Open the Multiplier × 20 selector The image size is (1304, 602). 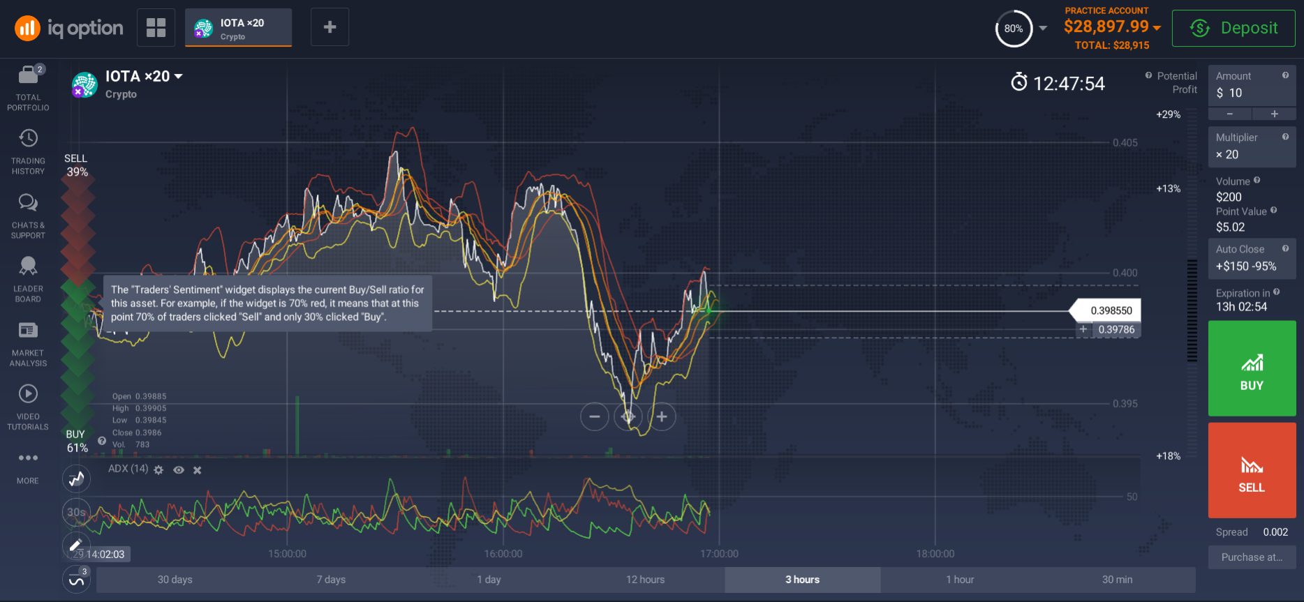click(1252, 146)
